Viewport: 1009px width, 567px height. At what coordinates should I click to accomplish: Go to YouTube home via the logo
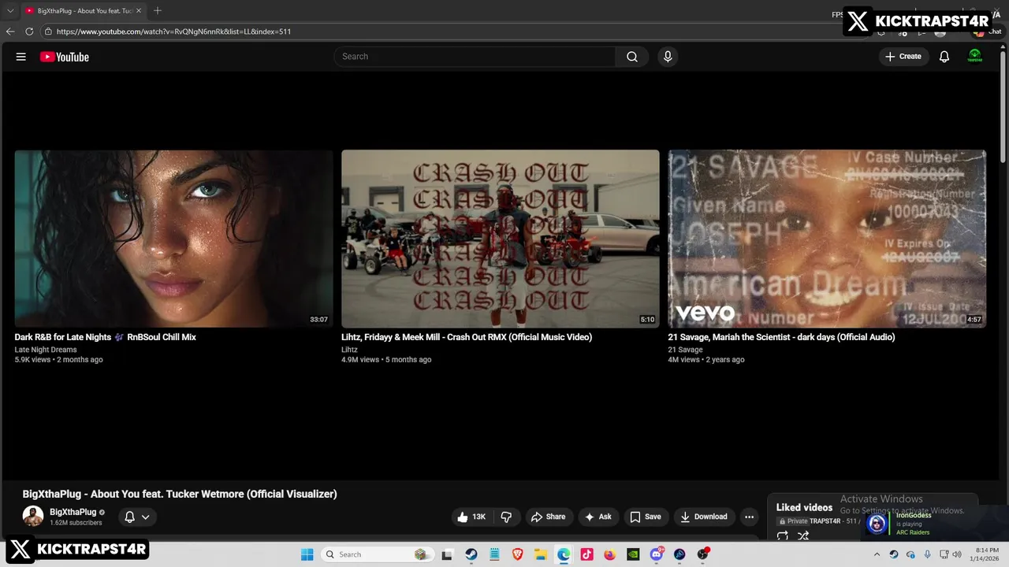click(65, 57)
